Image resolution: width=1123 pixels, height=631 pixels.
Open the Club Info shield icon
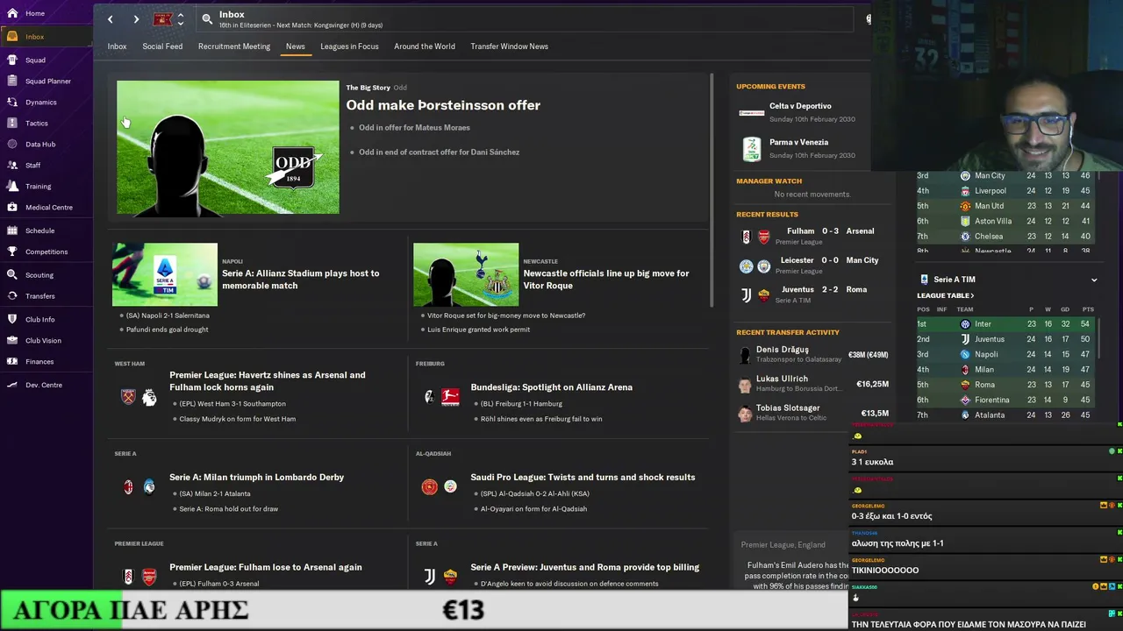point(12,319)
